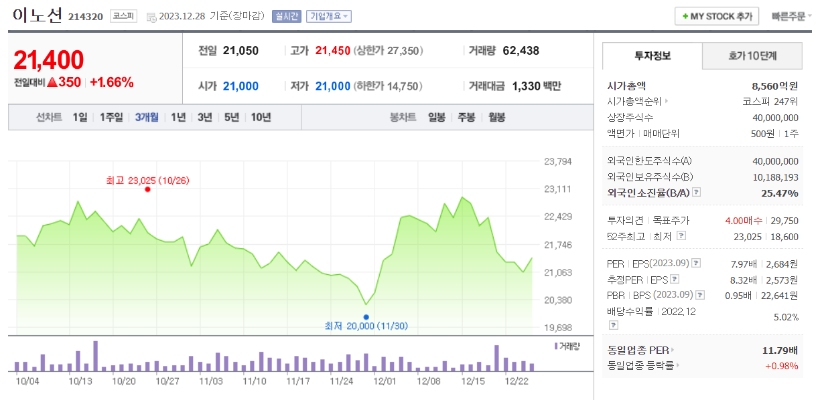Open the 빠른주문 dropdown menu
The height and width of the screenshot is (400, 824).
[x=791, y=16]
